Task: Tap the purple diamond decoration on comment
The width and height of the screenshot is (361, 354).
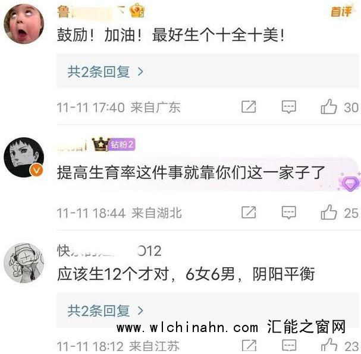Action: (x=350, y=183)
